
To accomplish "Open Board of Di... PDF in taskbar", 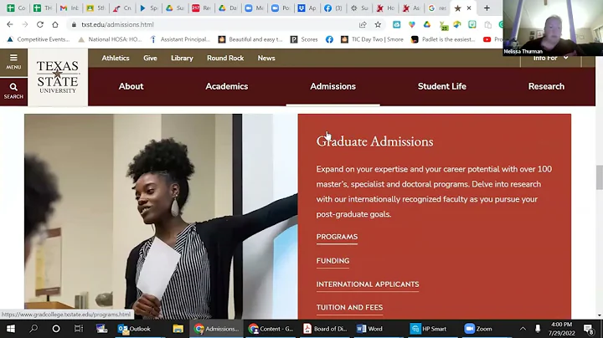I will click(325, 329).
